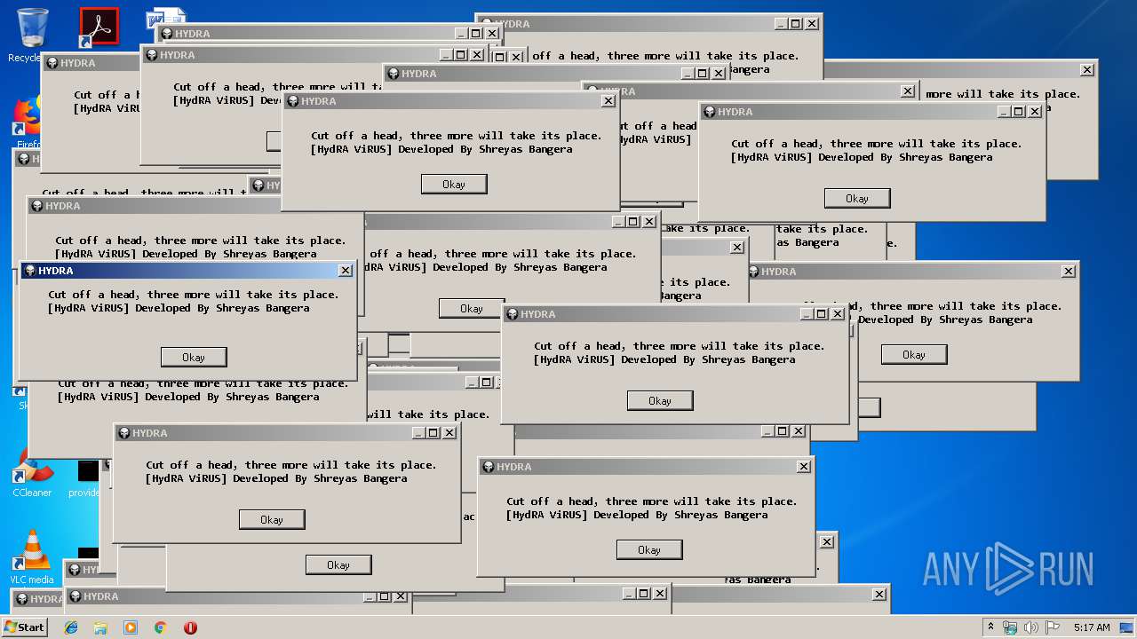Viewport: 1137px width, 639px height.
Task: Open the Word document desktop icon
Action: coord(167,18)
